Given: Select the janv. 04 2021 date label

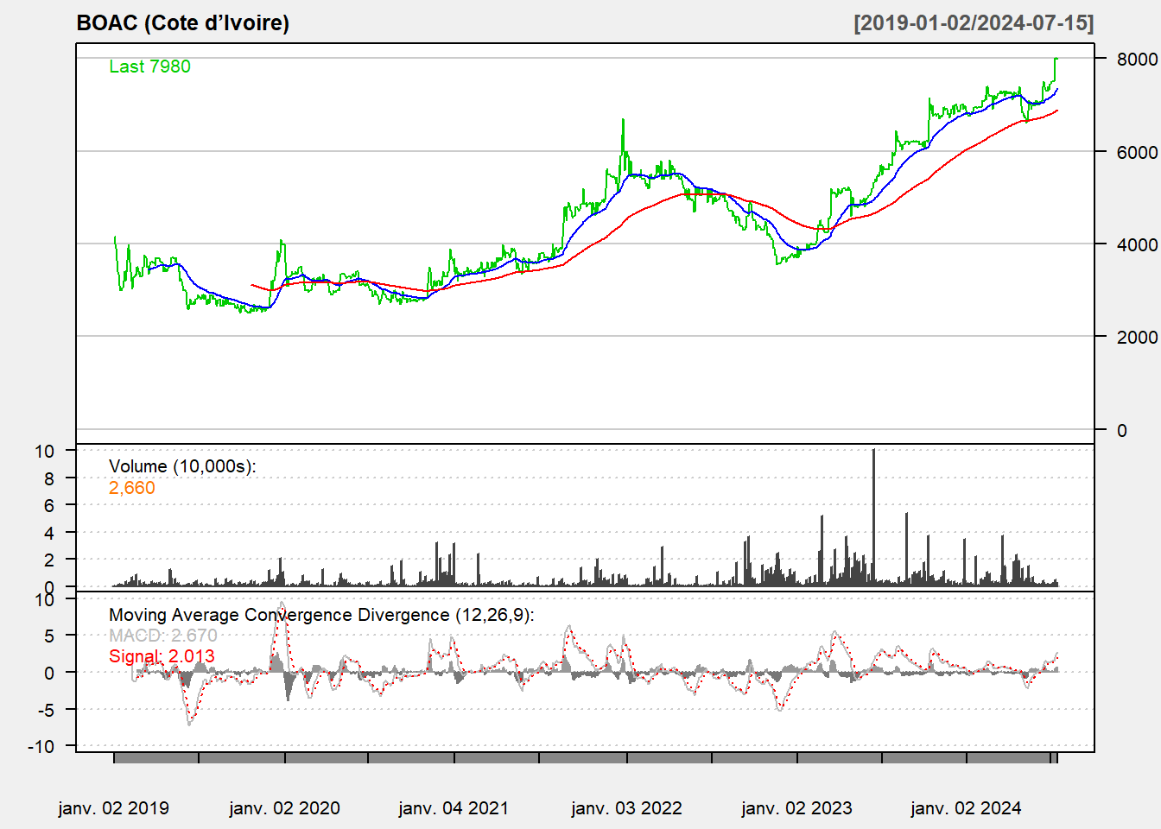Looking at the screenshot, I should point(454,808).
